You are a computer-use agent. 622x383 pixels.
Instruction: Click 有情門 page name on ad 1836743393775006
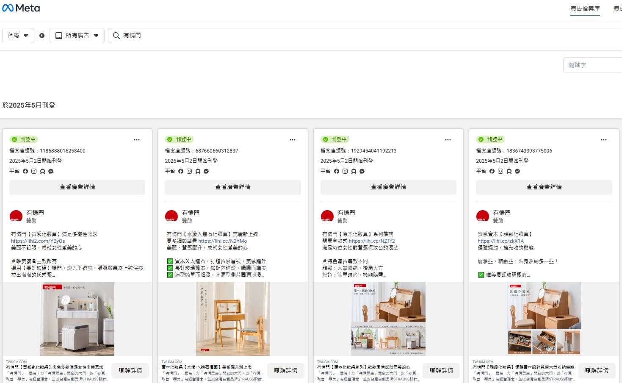point(502,213)
